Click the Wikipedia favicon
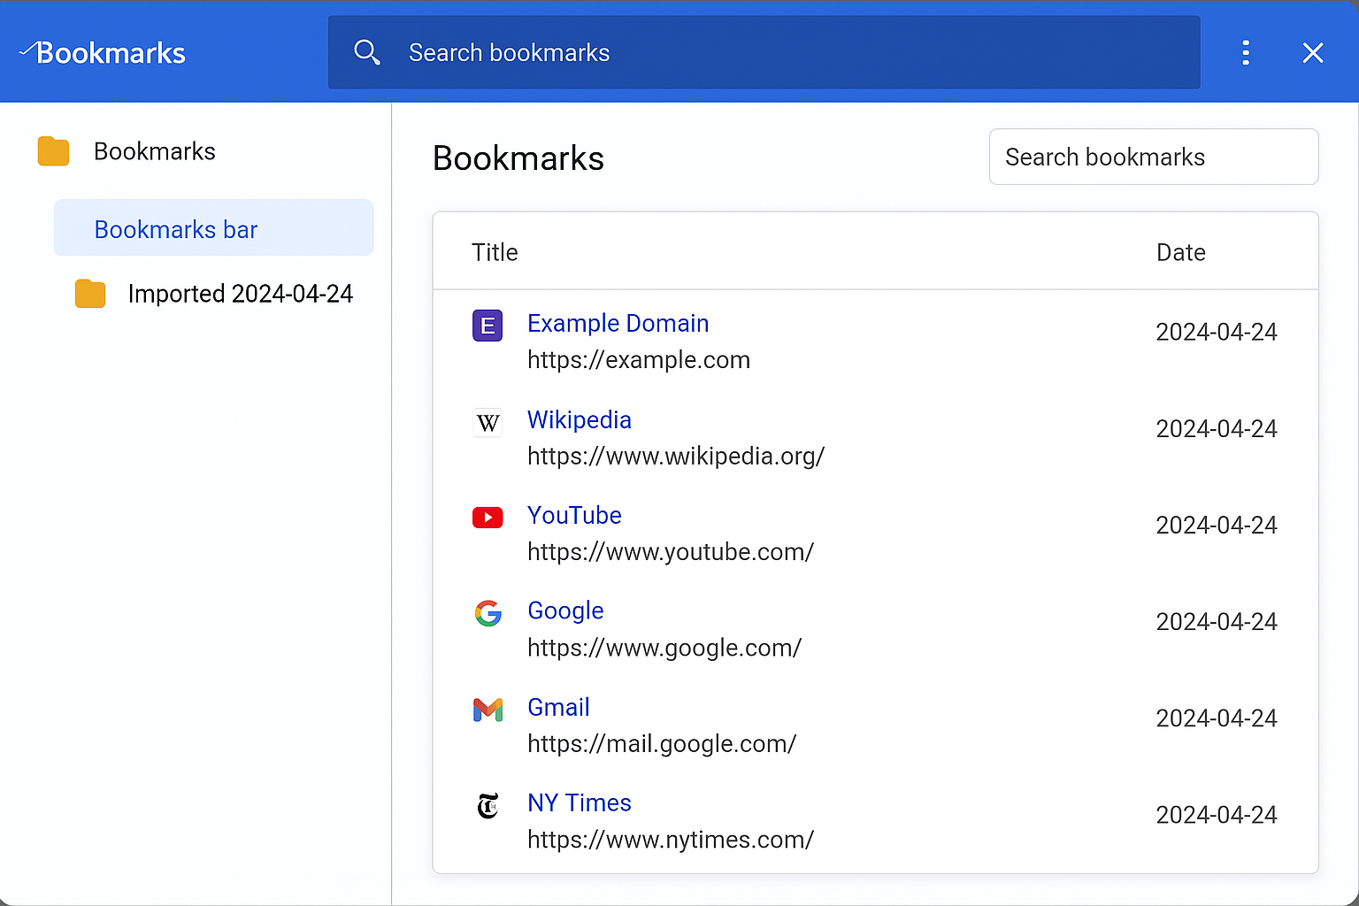1359x906 pixels. 488,422
